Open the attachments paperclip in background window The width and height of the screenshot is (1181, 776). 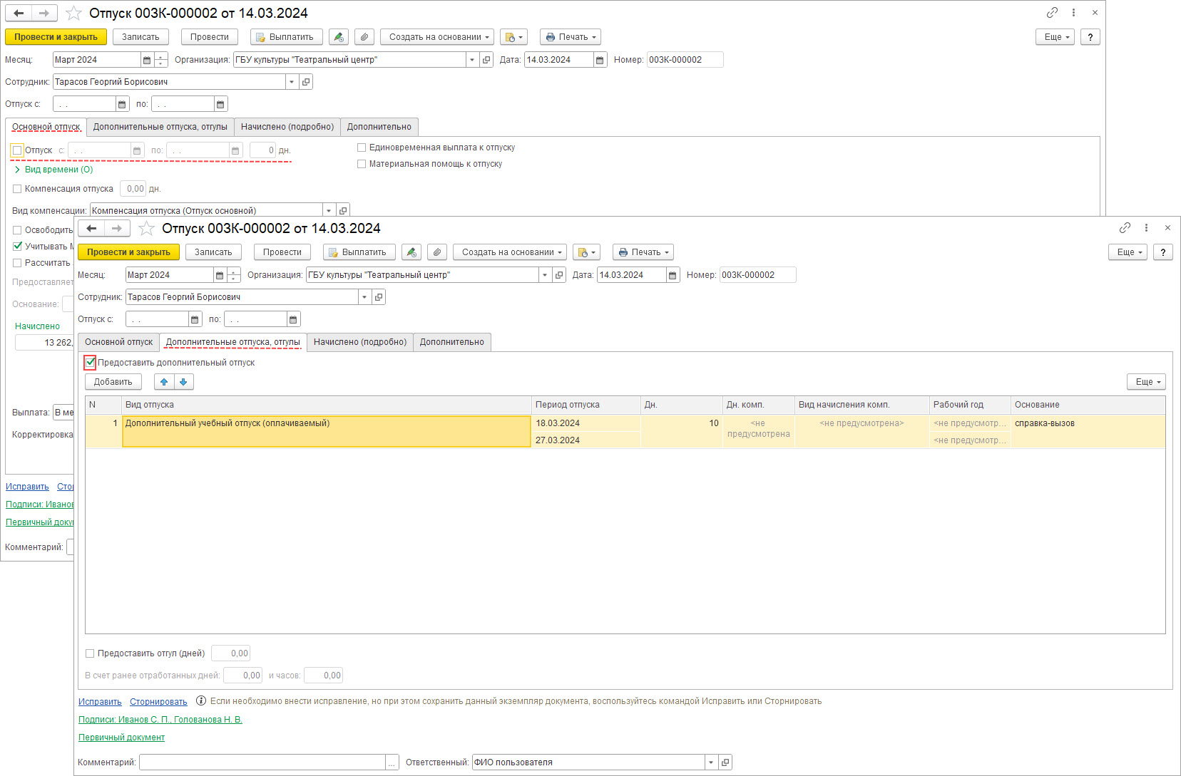(x=364, y=37)
